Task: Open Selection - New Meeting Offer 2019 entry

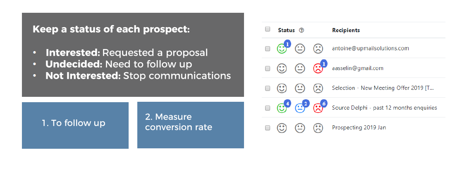Action: [383, 88]
